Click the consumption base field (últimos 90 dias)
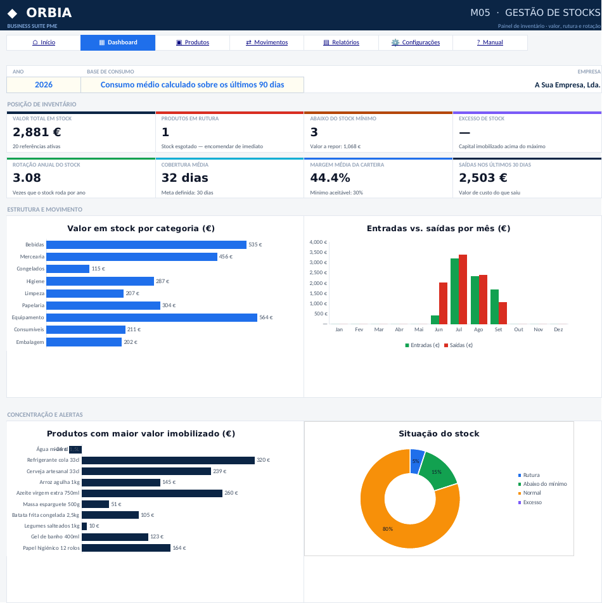Screen dimensions: 602x603 193,85
